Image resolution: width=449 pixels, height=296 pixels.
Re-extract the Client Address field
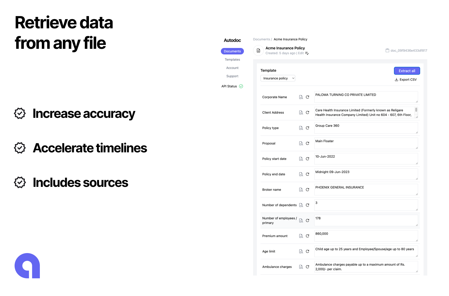[308, 113]
